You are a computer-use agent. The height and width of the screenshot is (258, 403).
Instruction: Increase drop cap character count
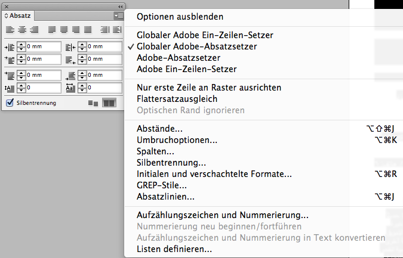click(x=82, y=86)
